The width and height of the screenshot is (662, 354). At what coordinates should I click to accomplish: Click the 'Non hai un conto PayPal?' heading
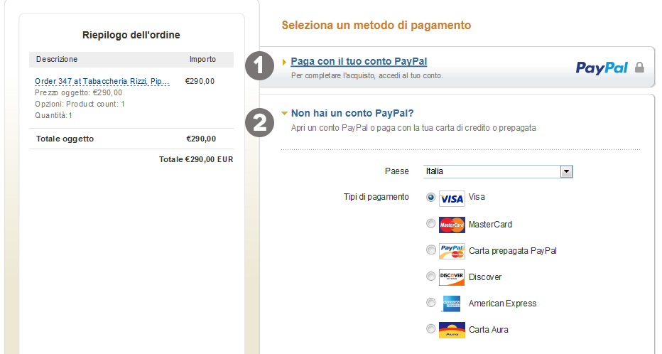tap(352, 113)
